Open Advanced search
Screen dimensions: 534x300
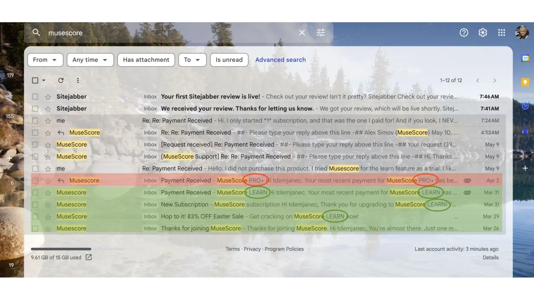pos(281,60)
